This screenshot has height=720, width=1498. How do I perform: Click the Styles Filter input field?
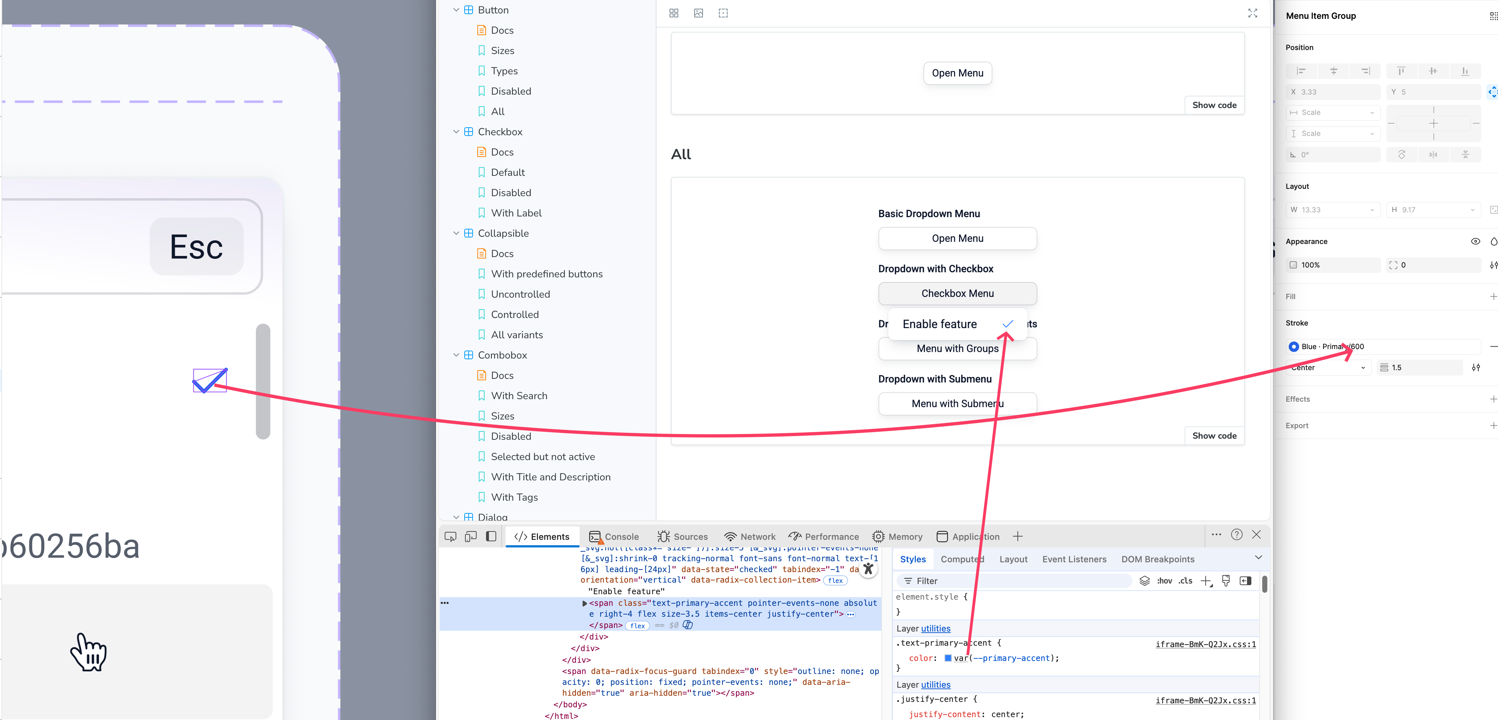point(1015,581)
